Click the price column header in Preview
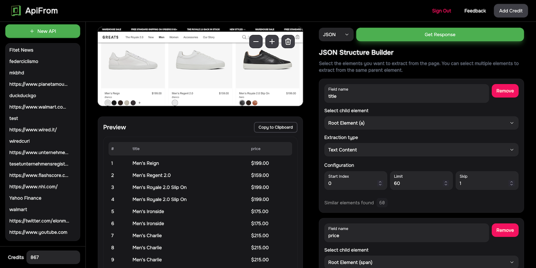The height and width of the screenshot is (268, 536). click(256, 149)
